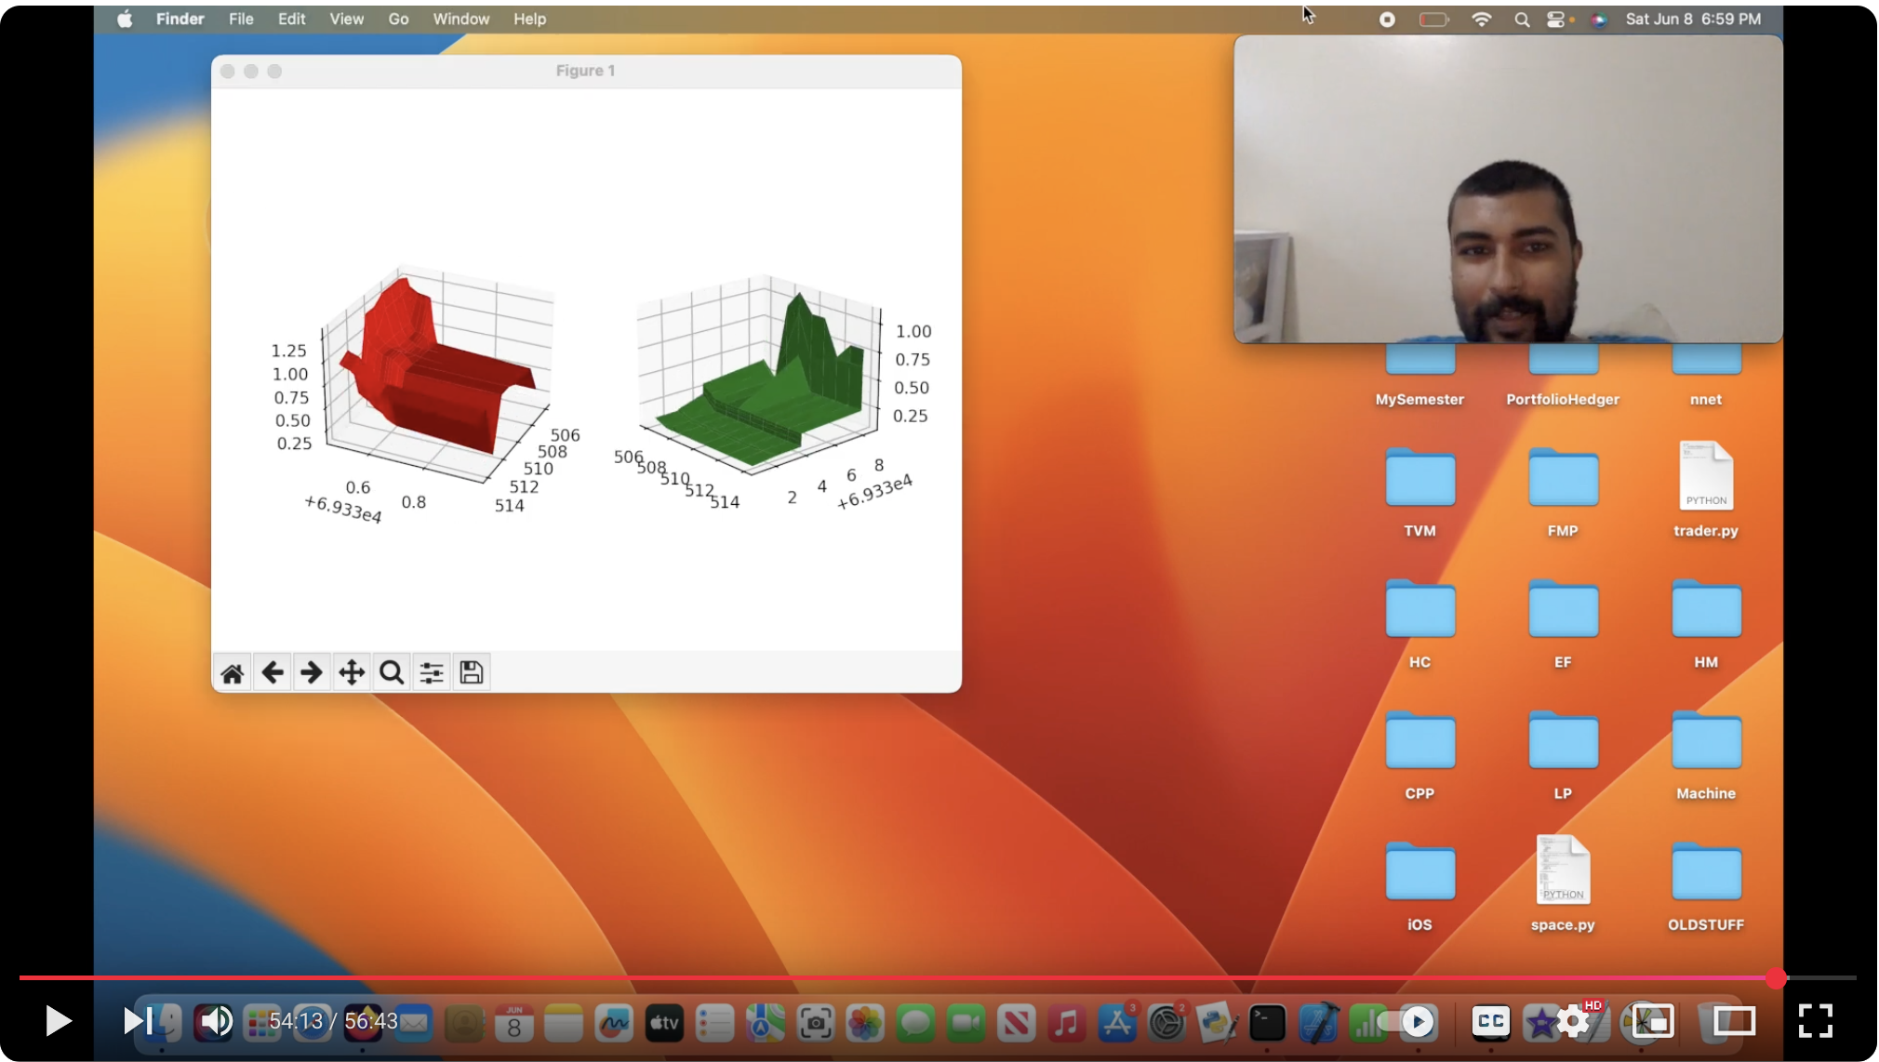Click the screen recording indicator in menu bar
This screenshot has width=1879, height=1062.
point(1387,19)
